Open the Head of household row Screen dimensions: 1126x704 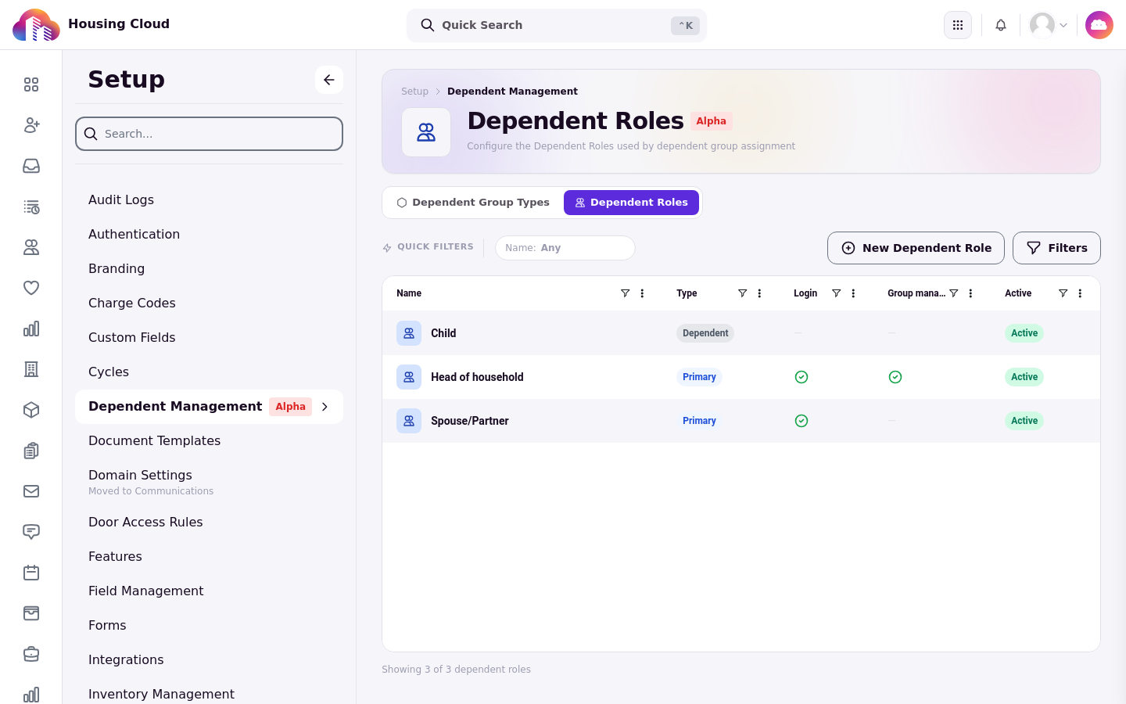click(x=741, y=377)
